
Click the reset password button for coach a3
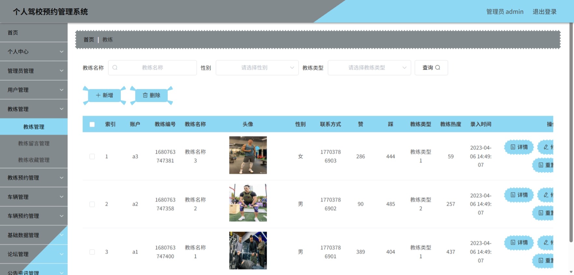pos(543,165)
